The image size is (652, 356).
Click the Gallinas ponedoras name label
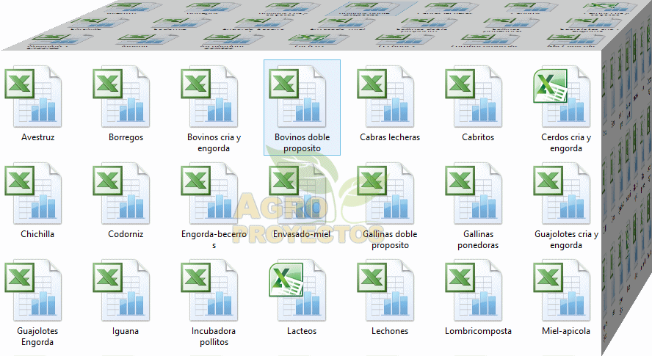point(478,239)
